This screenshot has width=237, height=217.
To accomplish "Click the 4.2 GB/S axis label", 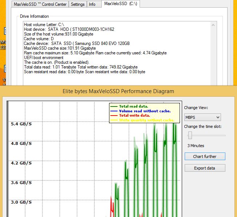I will 21,163.
